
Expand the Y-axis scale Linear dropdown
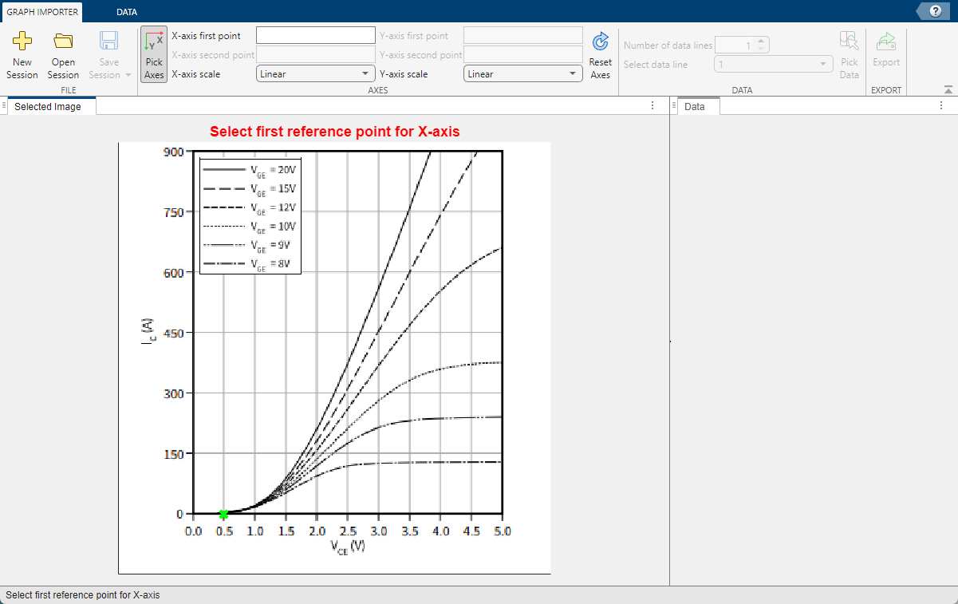point(522,74)
